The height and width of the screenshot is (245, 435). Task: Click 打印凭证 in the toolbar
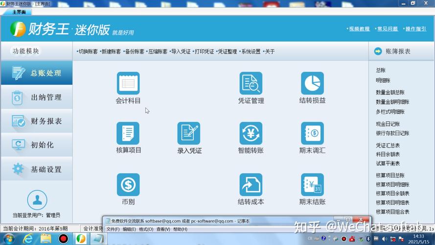coord(204,51)
